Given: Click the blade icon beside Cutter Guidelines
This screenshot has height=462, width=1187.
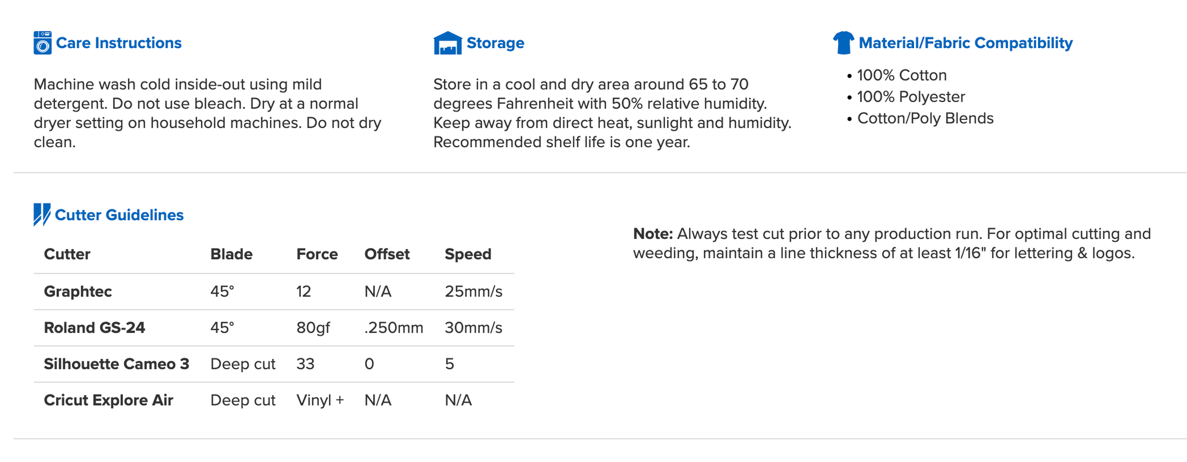Looking at the screenshot, I should (42, 214).
